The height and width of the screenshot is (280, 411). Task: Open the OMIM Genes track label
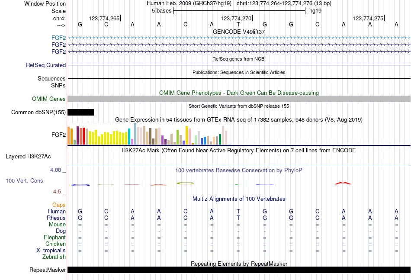point(49,99)
